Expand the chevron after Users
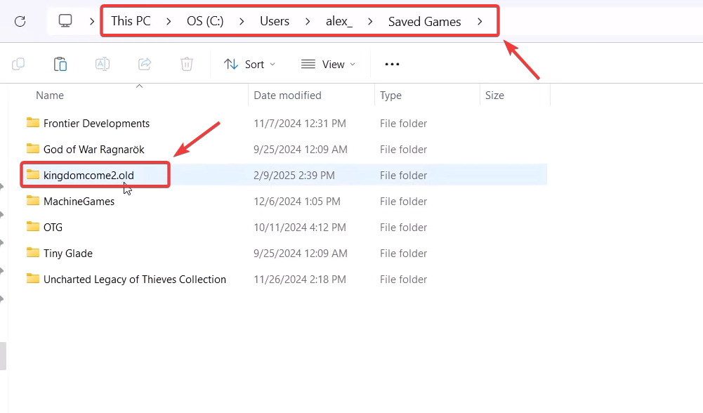This screenshot has width=703, height=413. (308, 21)
